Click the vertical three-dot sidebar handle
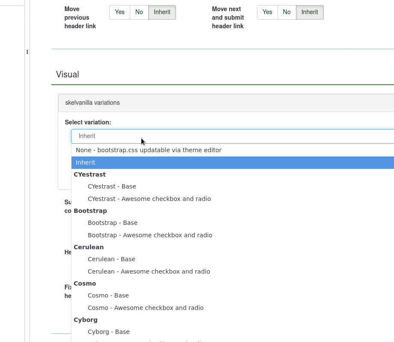The height and width of the screenshot is (342, 394). click(x=27, y=52)
